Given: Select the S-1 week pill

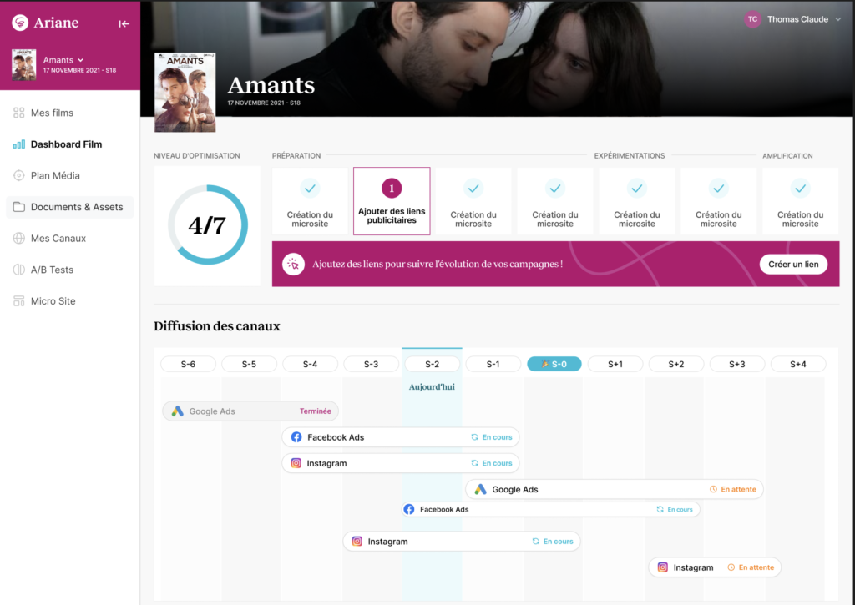Looking at the screenshot, I should coord(493,364).
